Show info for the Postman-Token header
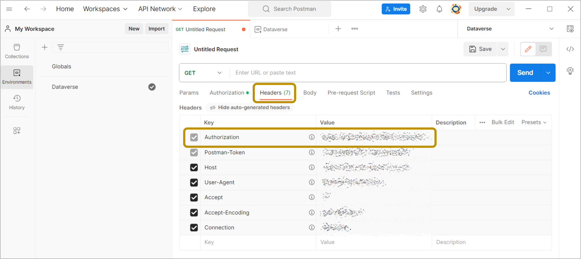 point(312,152)
